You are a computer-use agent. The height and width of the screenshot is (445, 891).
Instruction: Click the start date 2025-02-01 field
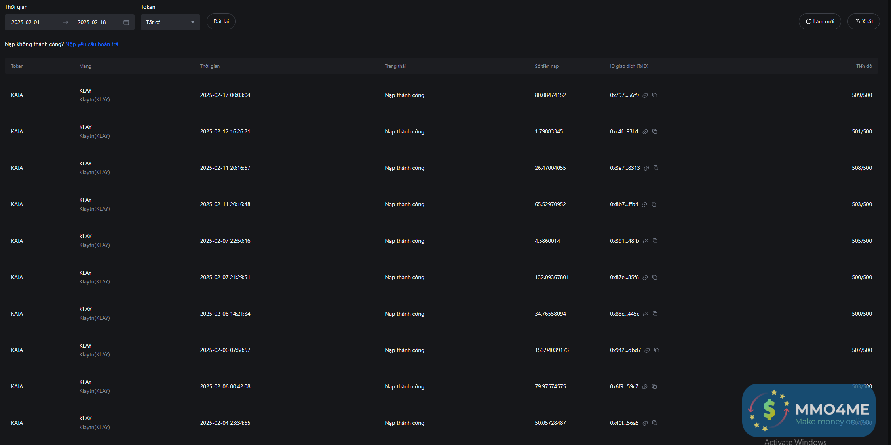[26, 22]
